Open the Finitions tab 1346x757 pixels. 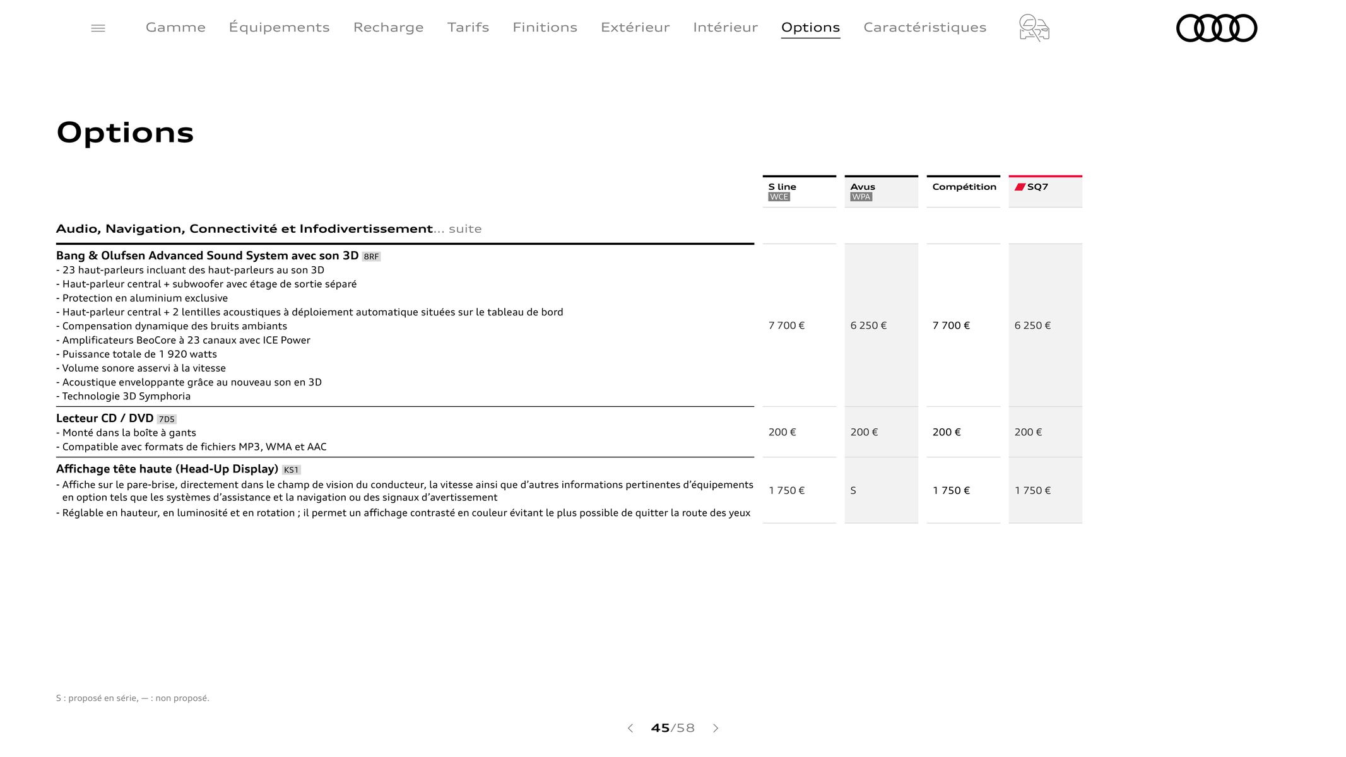tap(545, 27)
